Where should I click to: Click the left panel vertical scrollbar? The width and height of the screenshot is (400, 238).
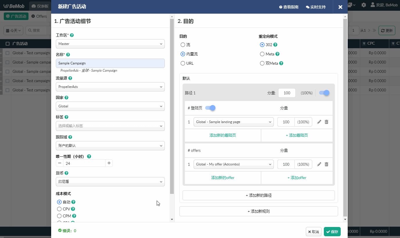click(172, 106)
